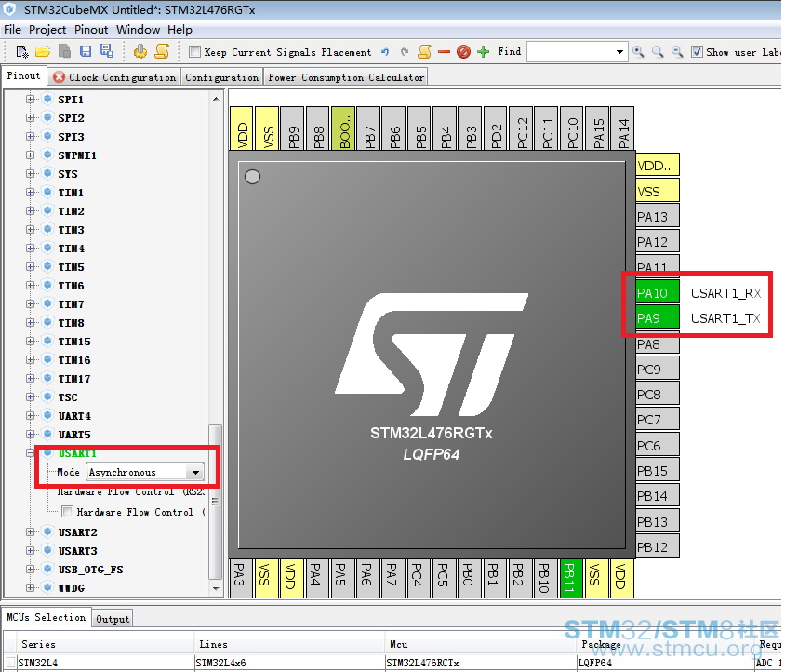The height and width of the screenshot is (672, 785).
Task: Select the PA9 green pin
Action: click(657, 318)
